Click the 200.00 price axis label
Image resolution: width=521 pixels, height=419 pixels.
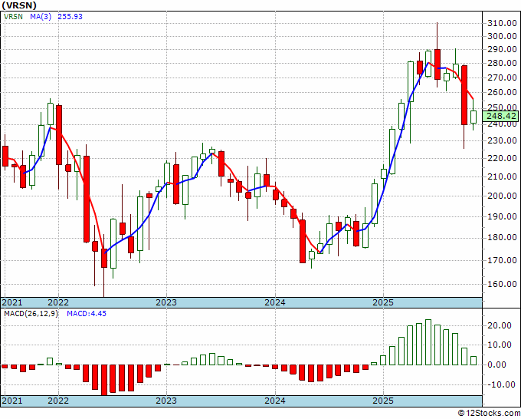502,196
